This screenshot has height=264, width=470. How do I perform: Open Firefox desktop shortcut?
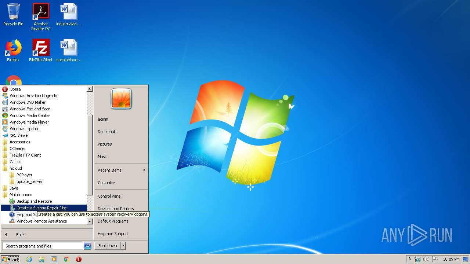[13, 51]
